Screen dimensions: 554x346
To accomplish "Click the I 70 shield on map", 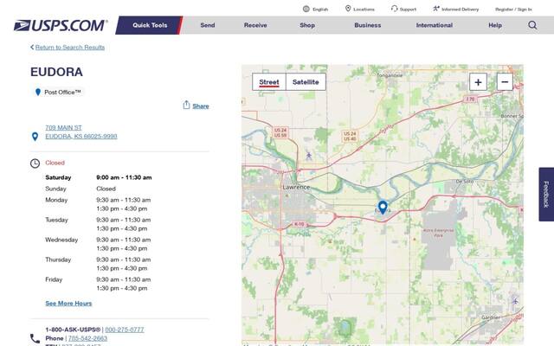I will [x=470, y=99].
